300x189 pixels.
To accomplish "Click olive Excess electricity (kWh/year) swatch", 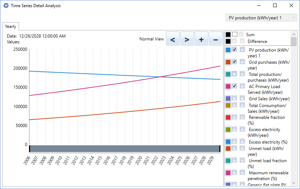I will (x=228, y=129).
